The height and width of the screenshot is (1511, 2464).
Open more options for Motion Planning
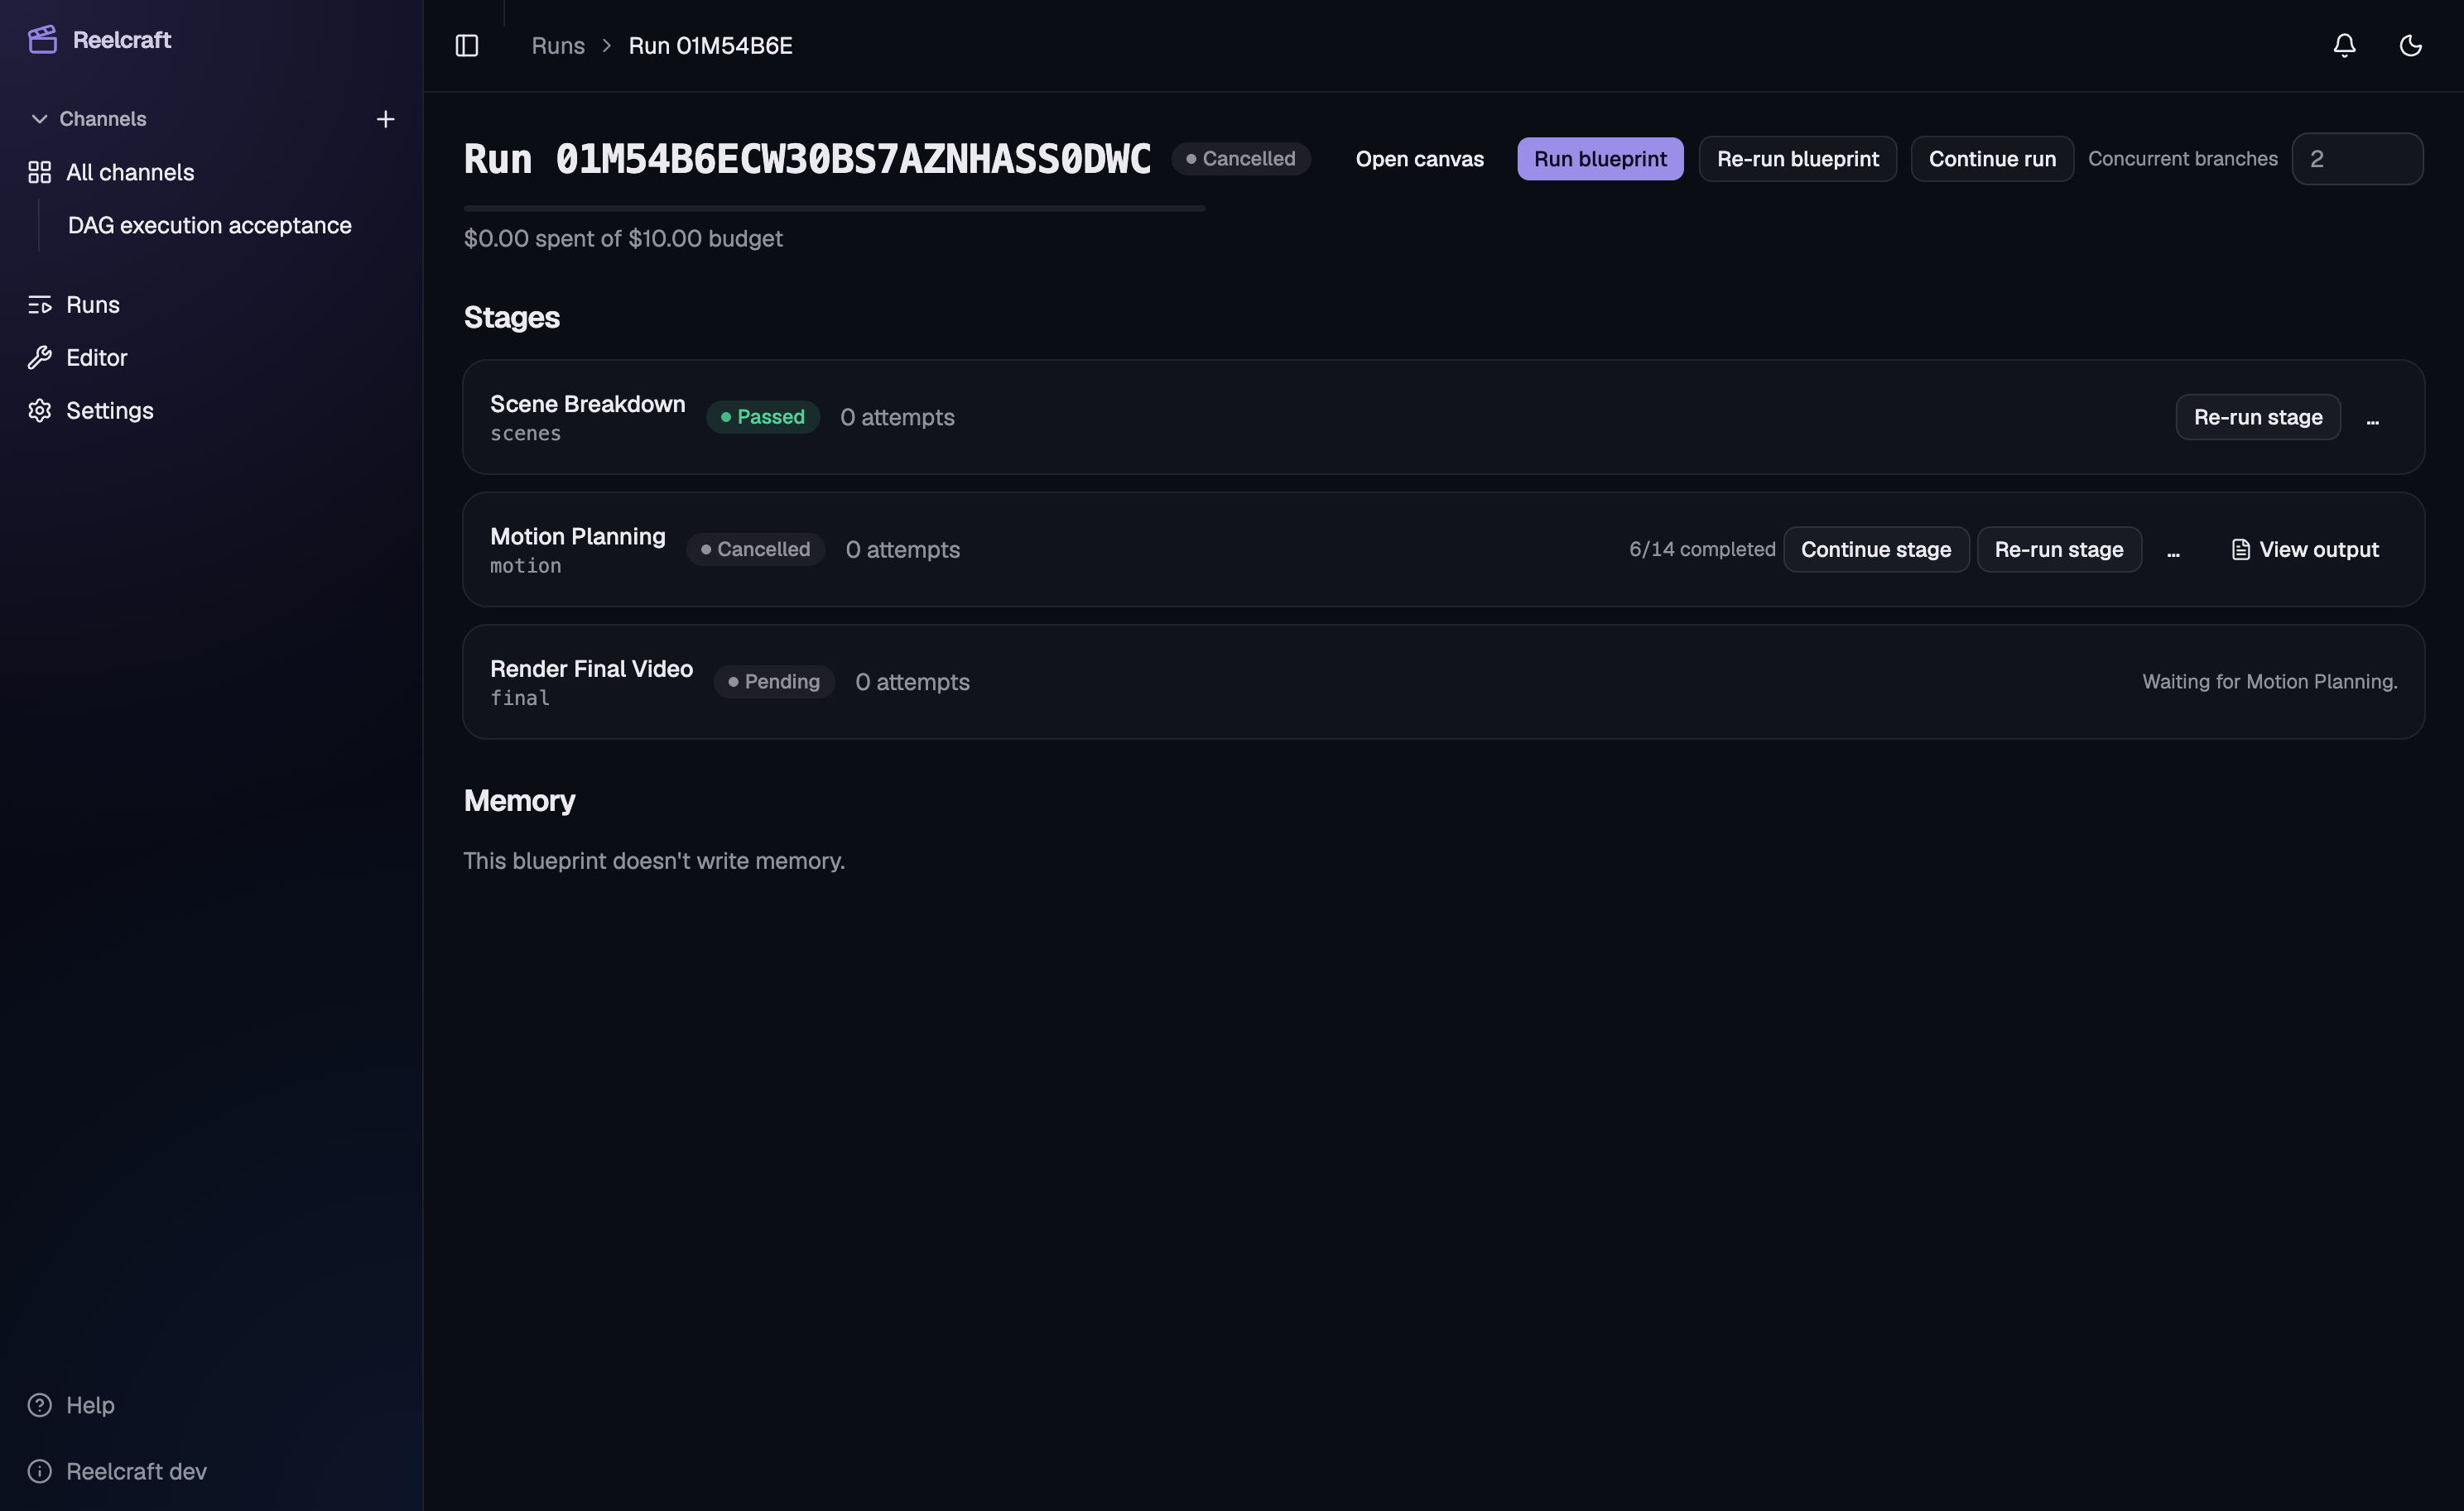tap(2173, 550)
